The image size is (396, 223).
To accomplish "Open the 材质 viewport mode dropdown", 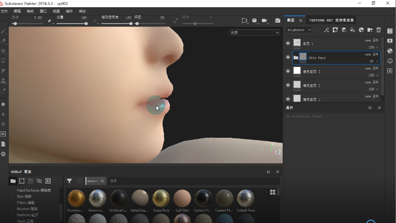I will [254, 33].
